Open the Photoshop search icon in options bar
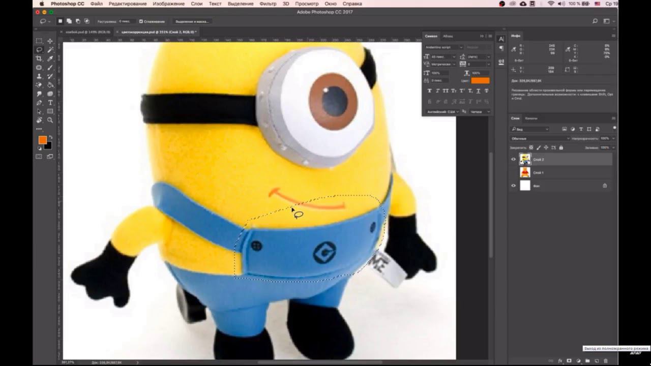 (x=595, y=21)
